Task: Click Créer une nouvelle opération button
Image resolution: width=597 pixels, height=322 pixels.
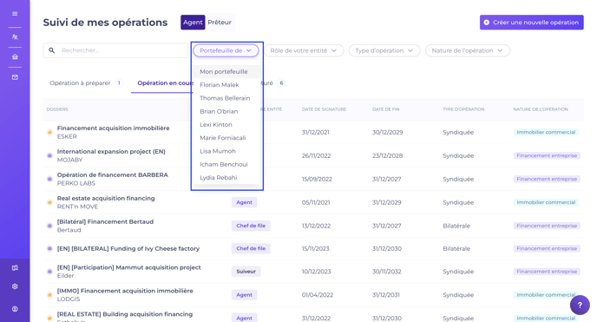Action: coord(532,23)
